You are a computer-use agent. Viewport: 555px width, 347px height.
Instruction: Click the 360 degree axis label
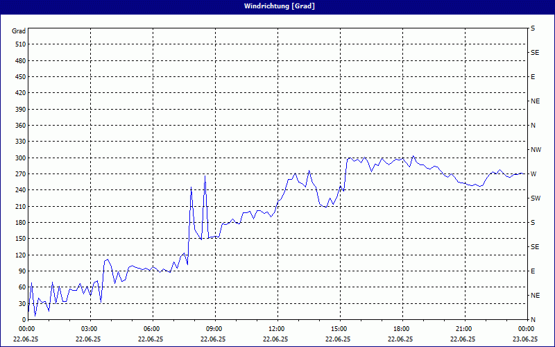coord(21,126)
